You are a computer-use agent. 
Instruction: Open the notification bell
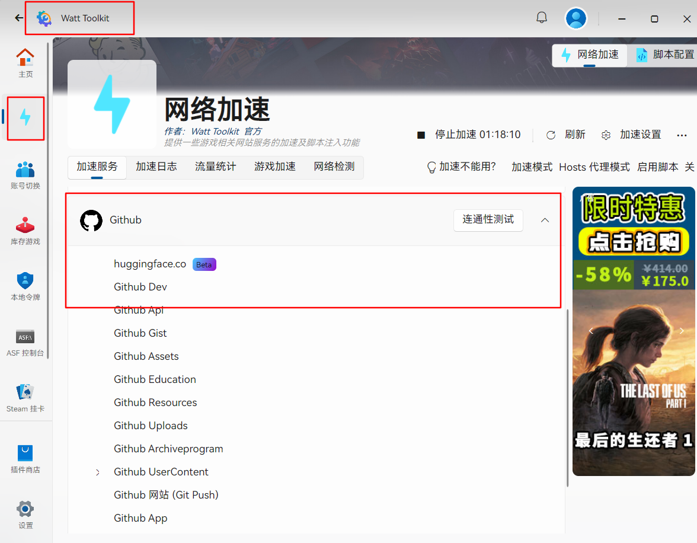[542, 18]
